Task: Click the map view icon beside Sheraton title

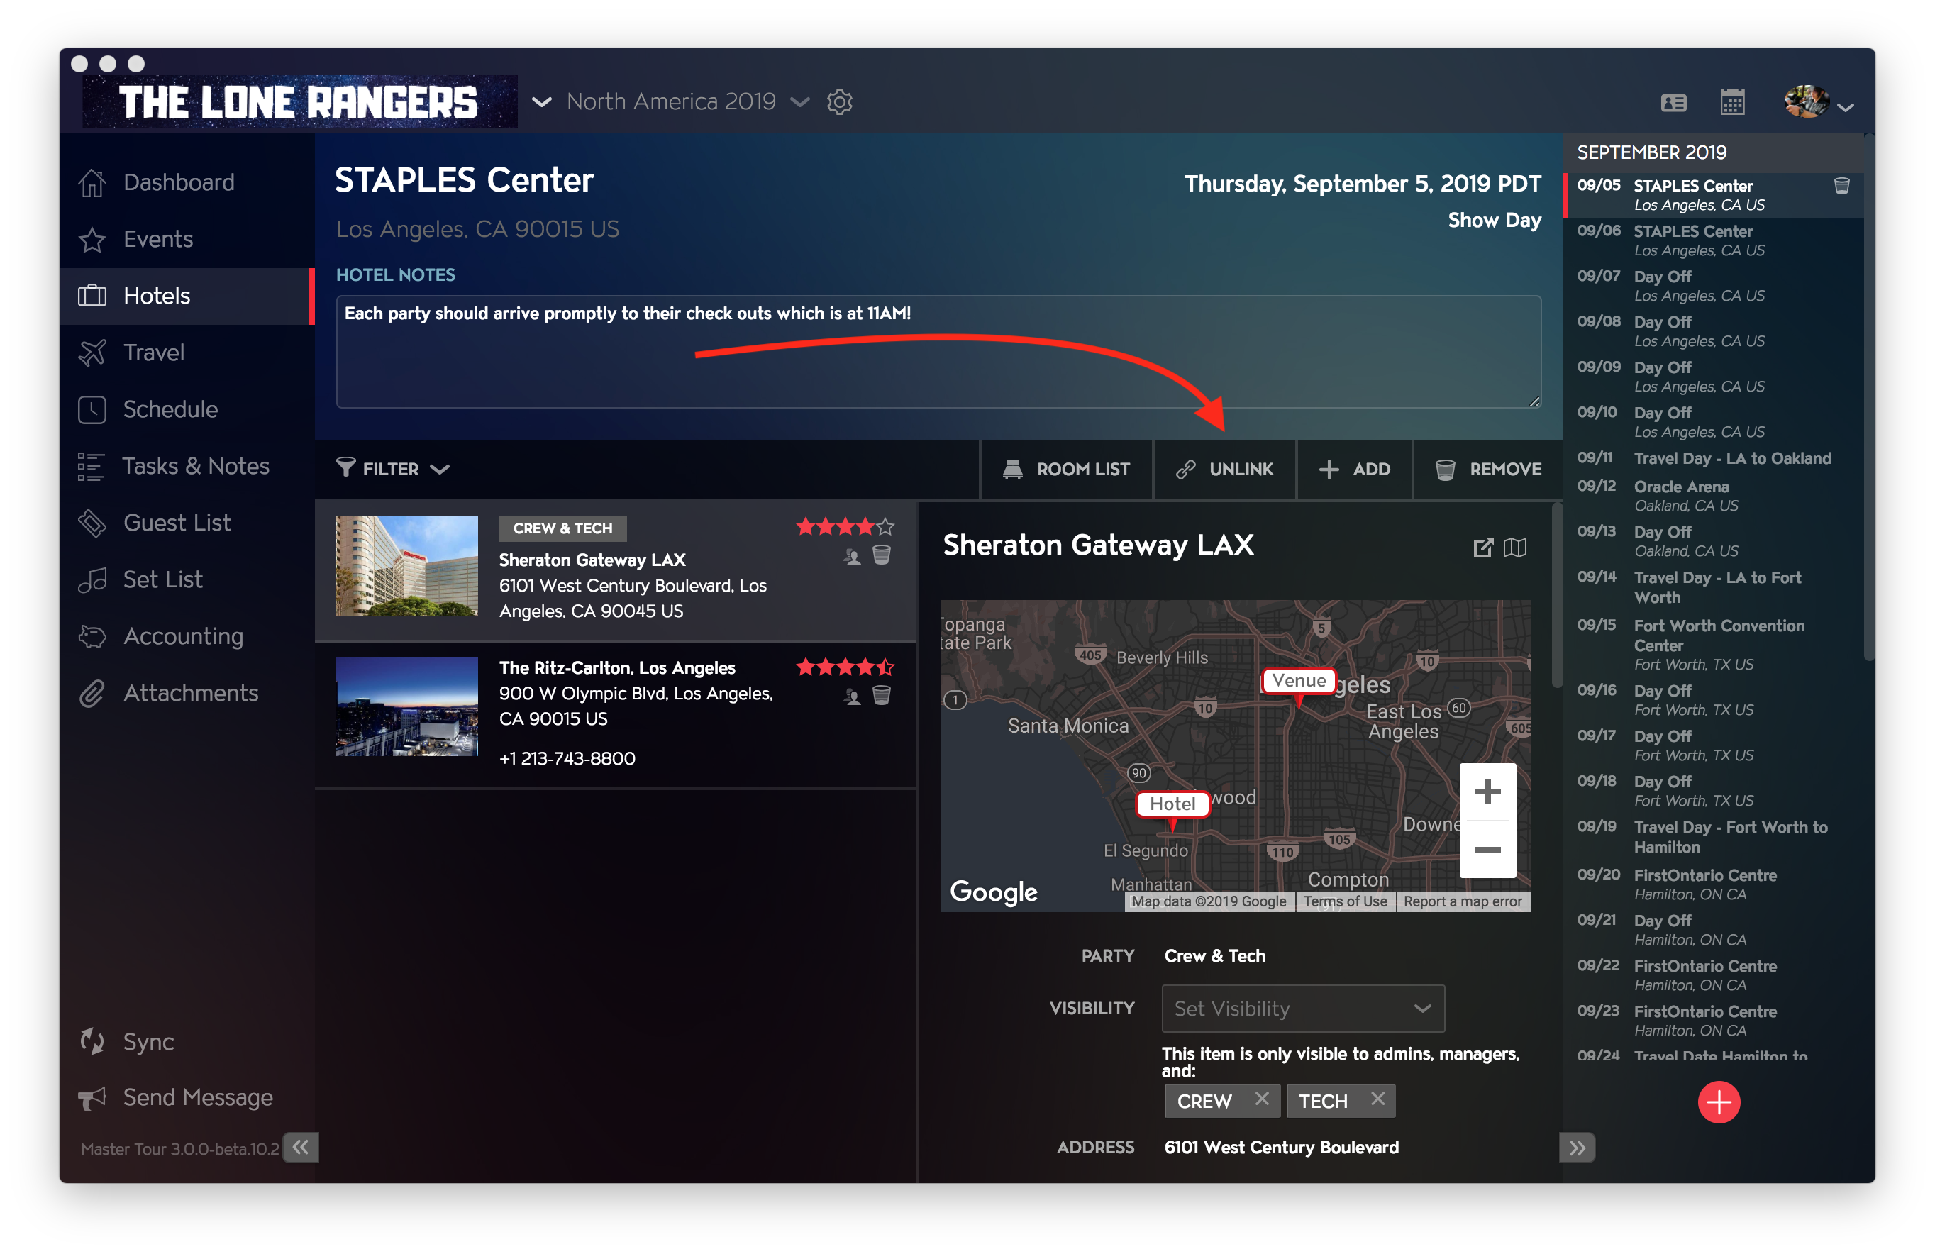Action: point(1514,548)
